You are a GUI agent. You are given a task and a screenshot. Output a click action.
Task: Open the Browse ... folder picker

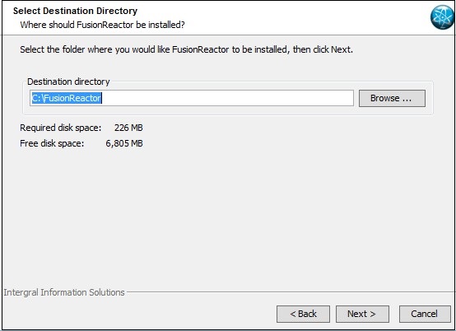[x=392, y=98]
